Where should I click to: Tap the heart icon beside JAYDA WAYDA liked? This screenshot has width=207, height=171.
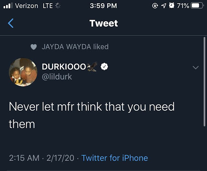[x=34, y=47]
